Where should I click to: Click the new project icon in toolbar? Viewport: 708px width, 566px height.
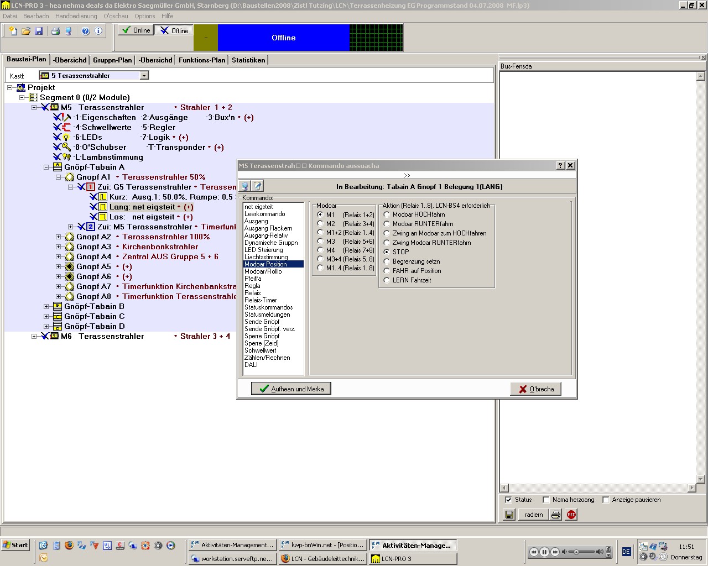pos(13,31)
